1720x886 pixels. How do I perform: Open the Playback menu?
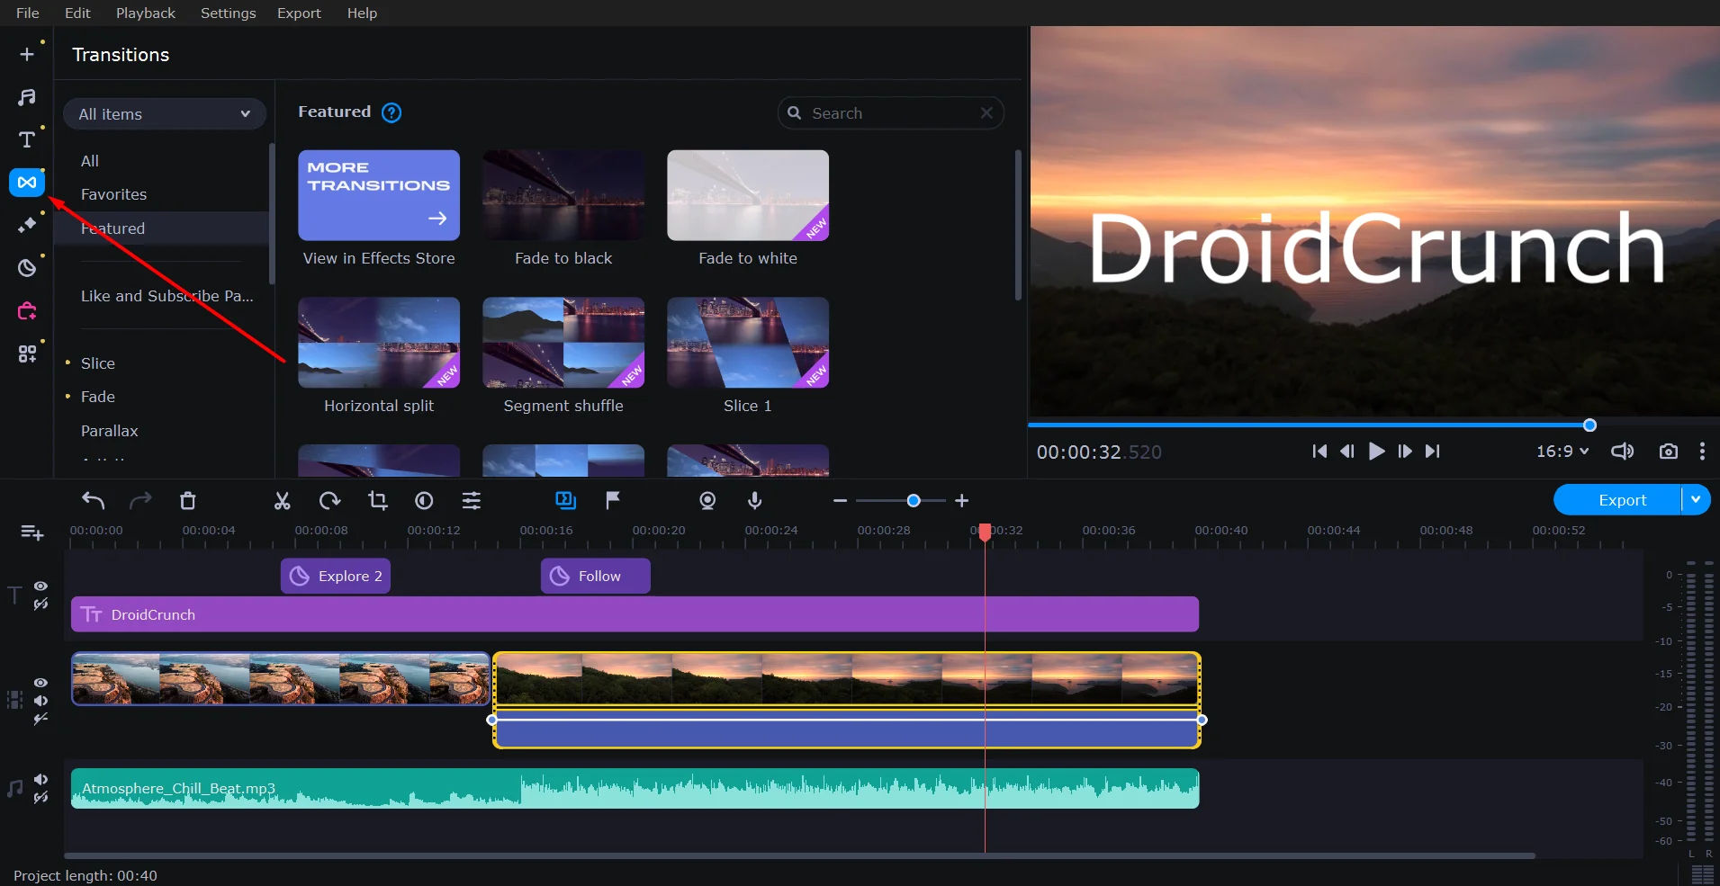pos(146,13)
